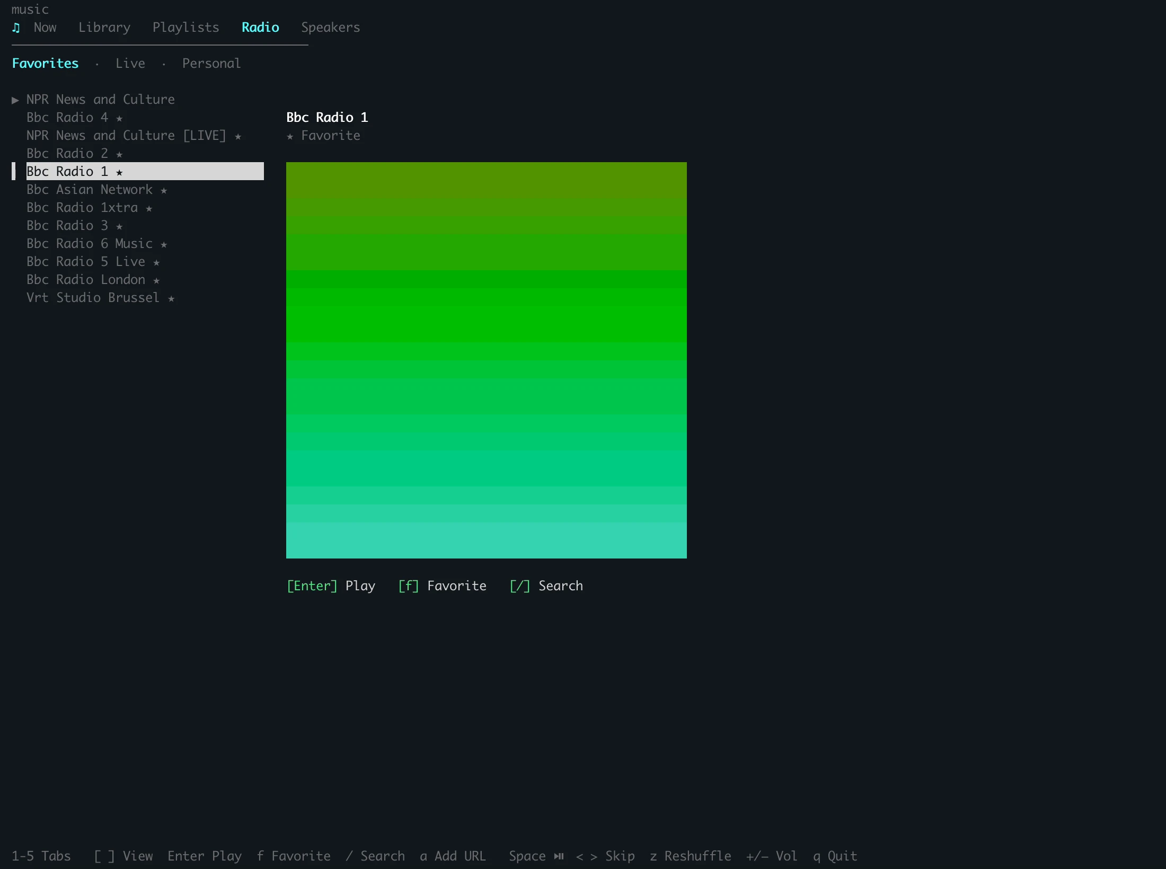Screen dimensions: 1166x869
Task: Click the '[ ] View' footer hint
Action: tap(123, 856)
